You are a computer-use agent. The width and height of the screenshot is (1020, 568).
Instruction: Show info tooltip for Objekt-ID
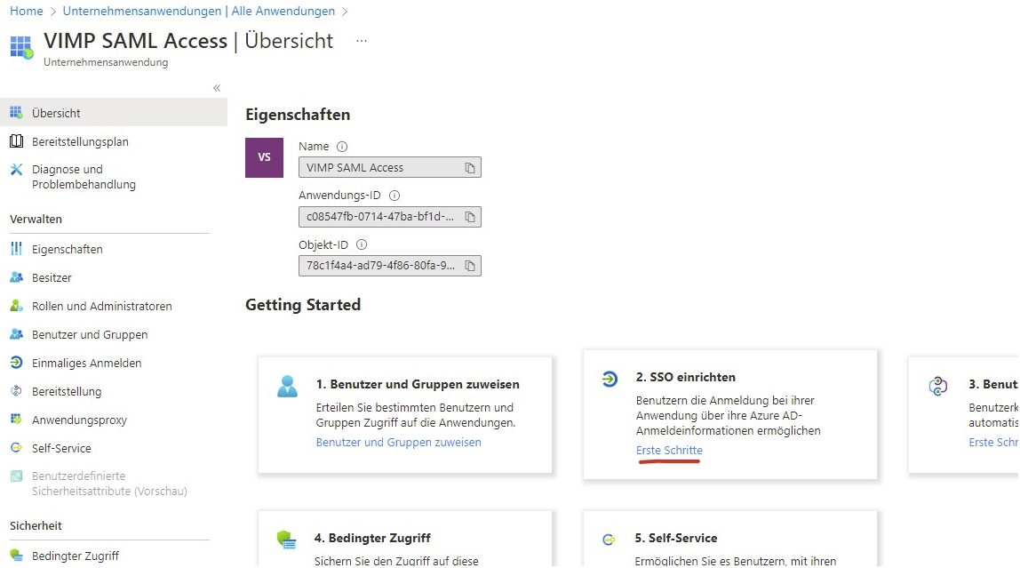click(x=362, y=244)
